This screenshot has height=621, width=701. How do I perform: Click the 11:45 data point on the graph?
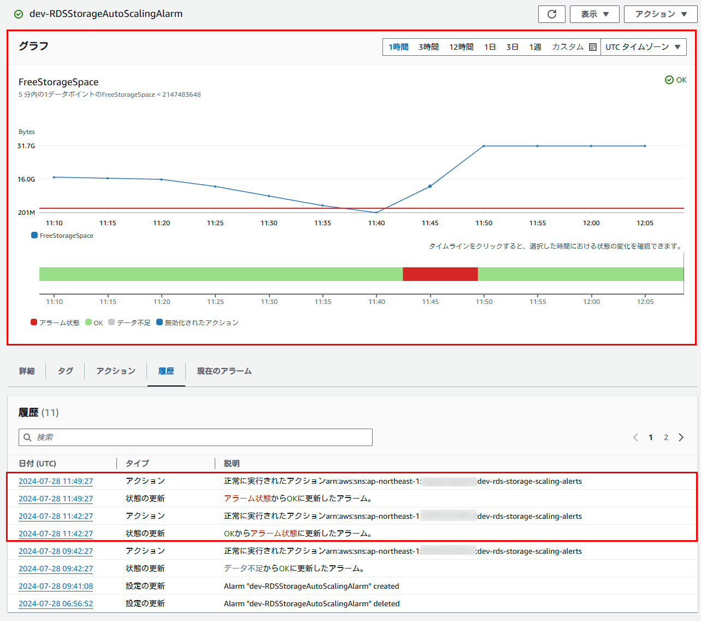click(x=430, y=186)
